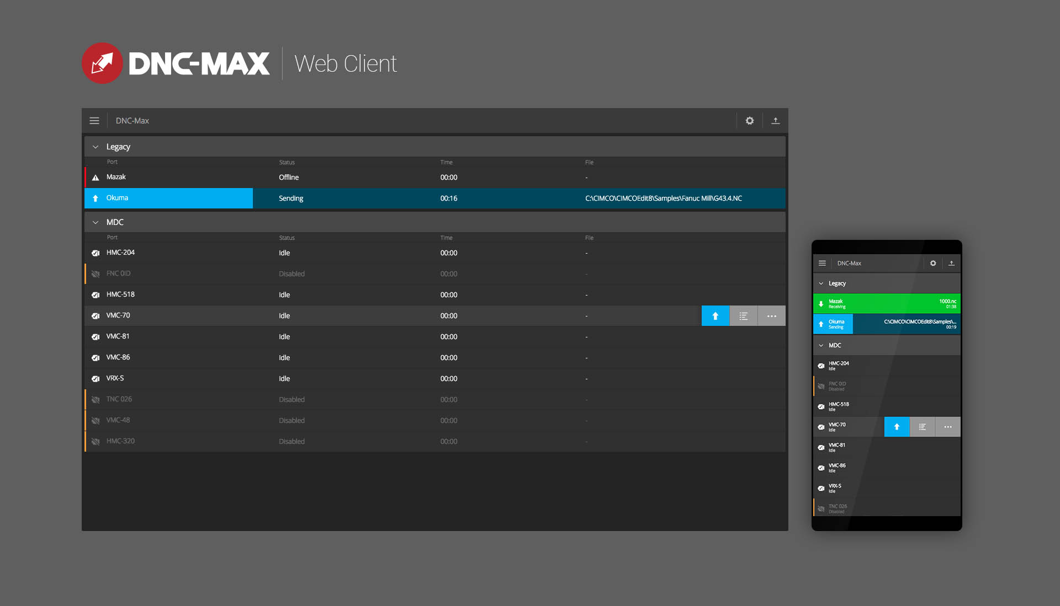Collapse the Legacy group in desktop view
This screenshot has height=606, width=1060.
point(96,147)
